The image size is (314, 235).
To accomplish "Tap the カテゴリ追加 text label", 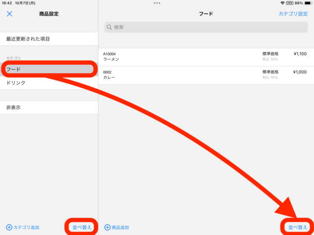I will click(26, 227).
